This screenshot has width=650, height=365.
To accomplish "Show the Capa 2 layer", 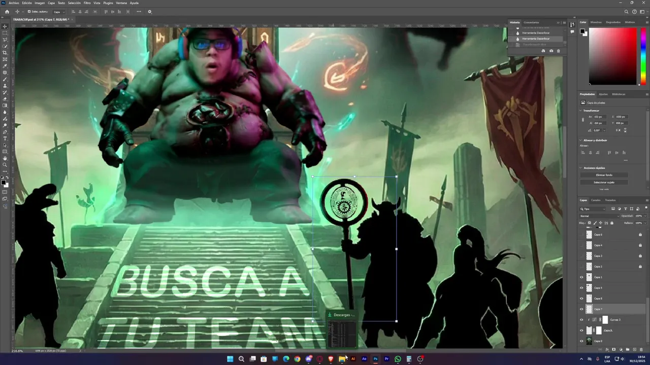I will [582, 266].
